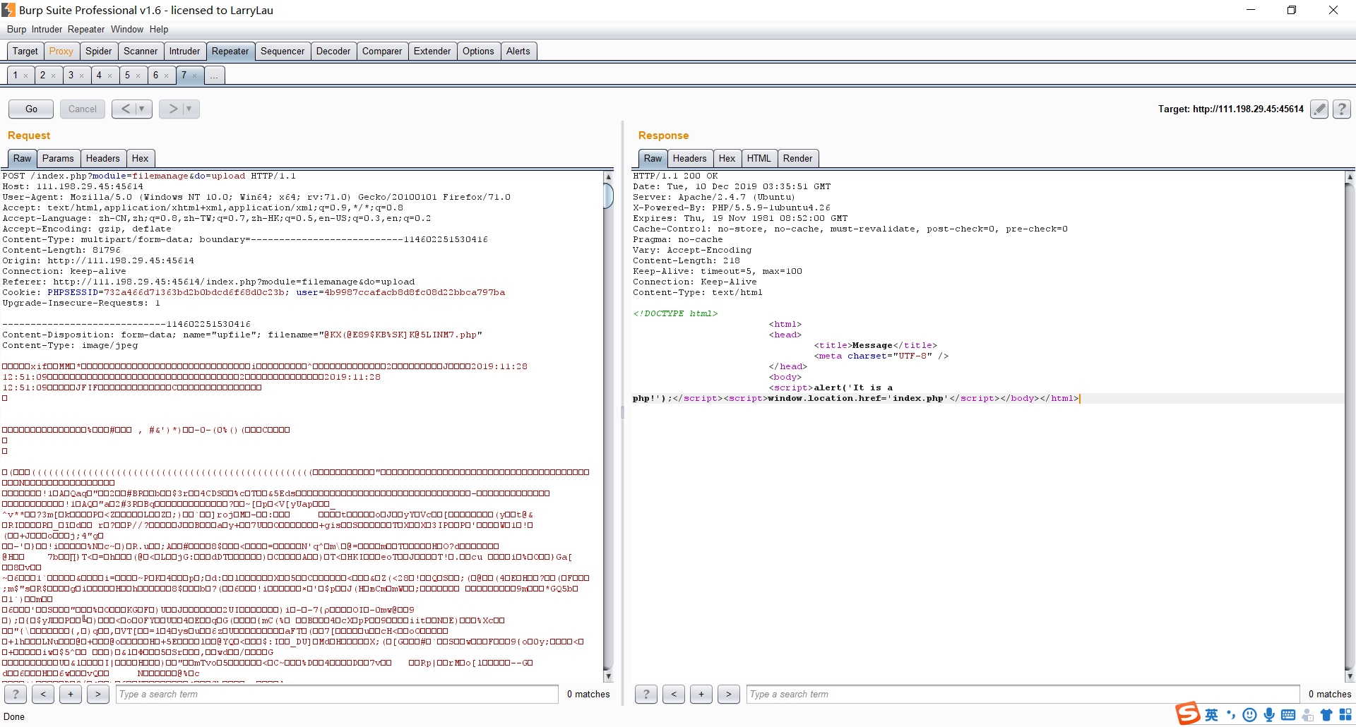
Task: Toggle Sogou English/Chinese input mode
Action: click(1211, 714)
